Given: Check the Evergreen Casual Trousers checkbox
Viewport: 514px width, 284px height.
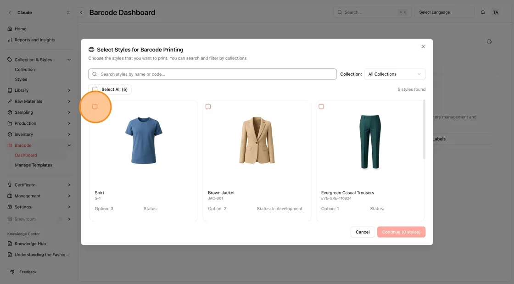Looking at the screenshot, I should (x=321, y=106).
